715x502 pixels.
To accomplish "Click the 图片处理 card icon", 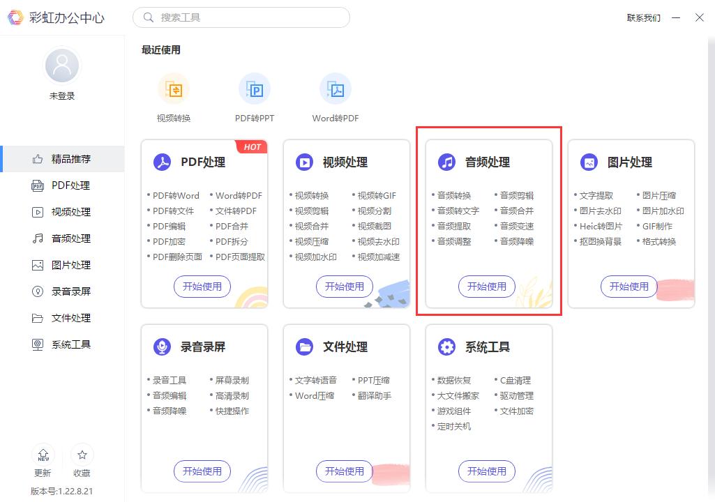I will point(589,161).
